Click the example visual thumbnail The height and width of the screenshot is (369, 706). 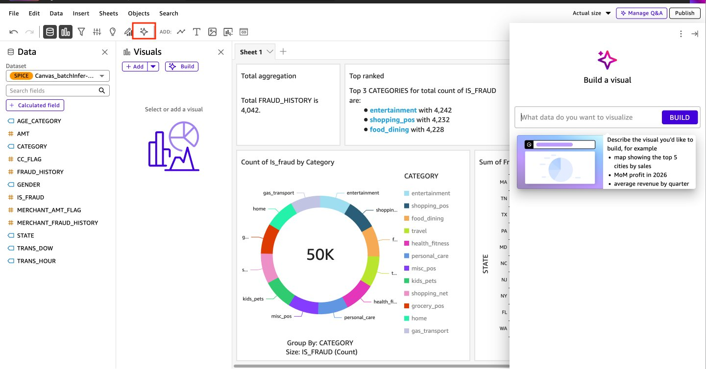(x=560, y=162)
